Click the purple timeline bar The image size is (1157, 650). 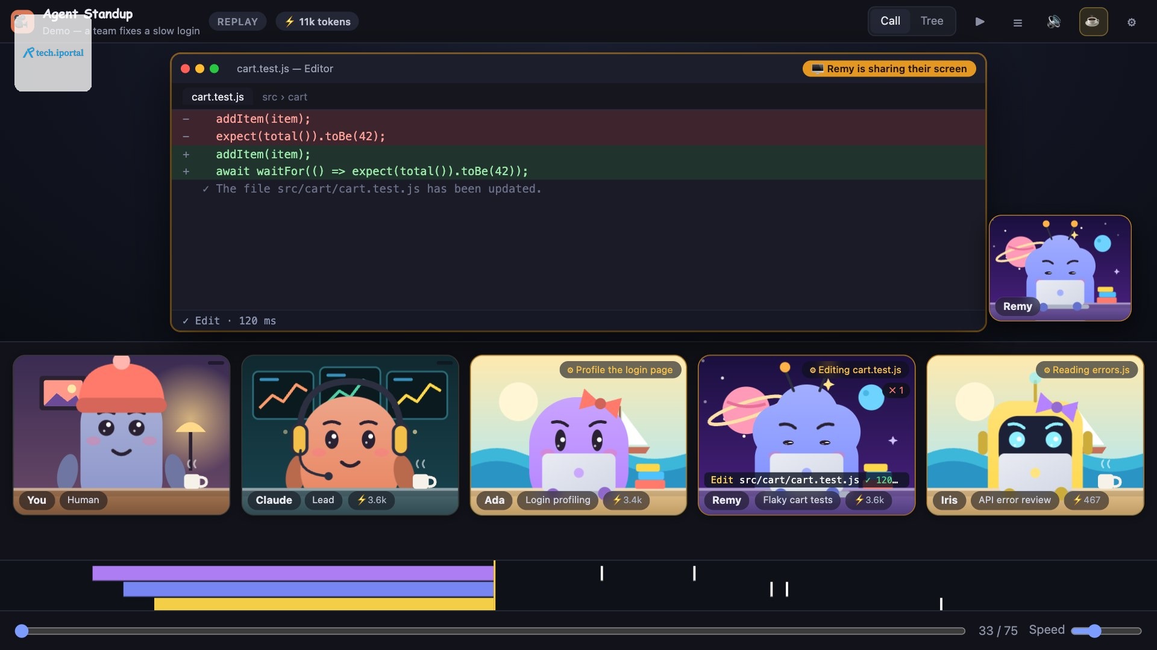coord(293,573)
